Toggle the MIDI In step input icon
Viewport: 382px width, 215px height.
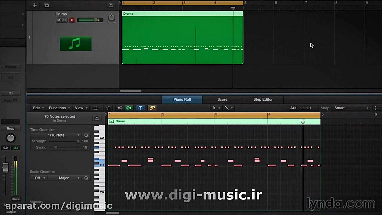[119, 108]
